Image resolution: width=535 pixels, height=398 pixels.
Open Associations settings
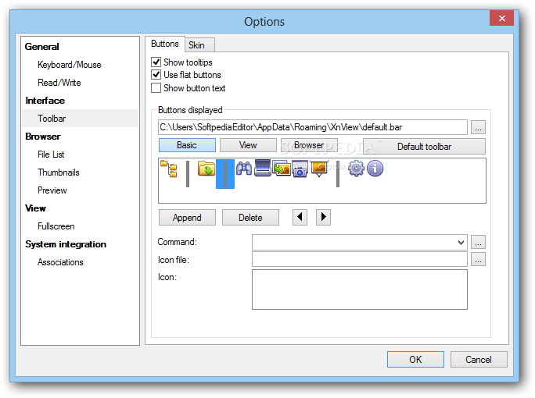60,262
